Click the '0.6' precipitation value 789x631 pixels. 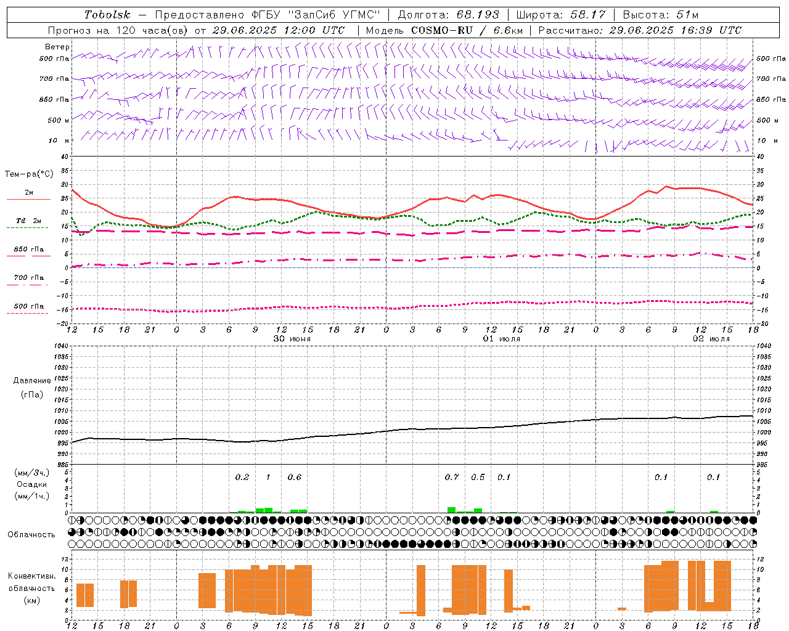(x=295, y=477)
